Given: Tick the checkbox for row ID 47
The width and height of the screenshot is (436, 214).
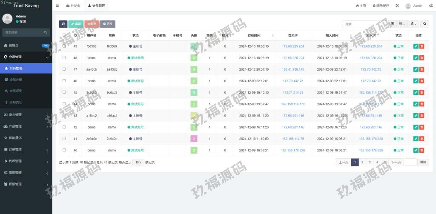Looking at the screenshot, I should click(64, 69).
